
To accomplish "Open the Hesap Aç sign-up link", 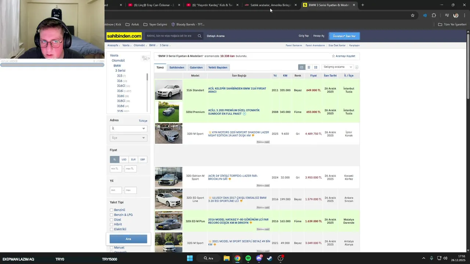I will (319, 36).
